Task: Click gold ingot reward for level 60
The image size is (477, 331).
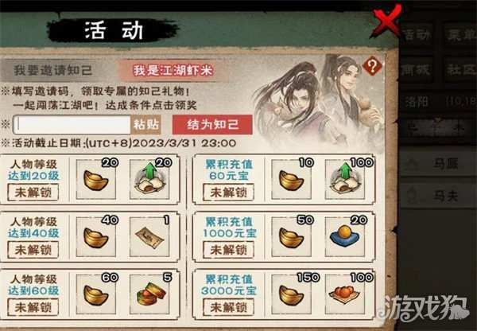Action: [x=96, y=294]
